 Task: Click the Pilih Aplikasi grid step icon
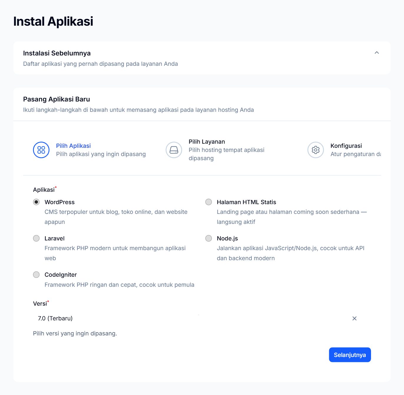click(x=41, y=150)
